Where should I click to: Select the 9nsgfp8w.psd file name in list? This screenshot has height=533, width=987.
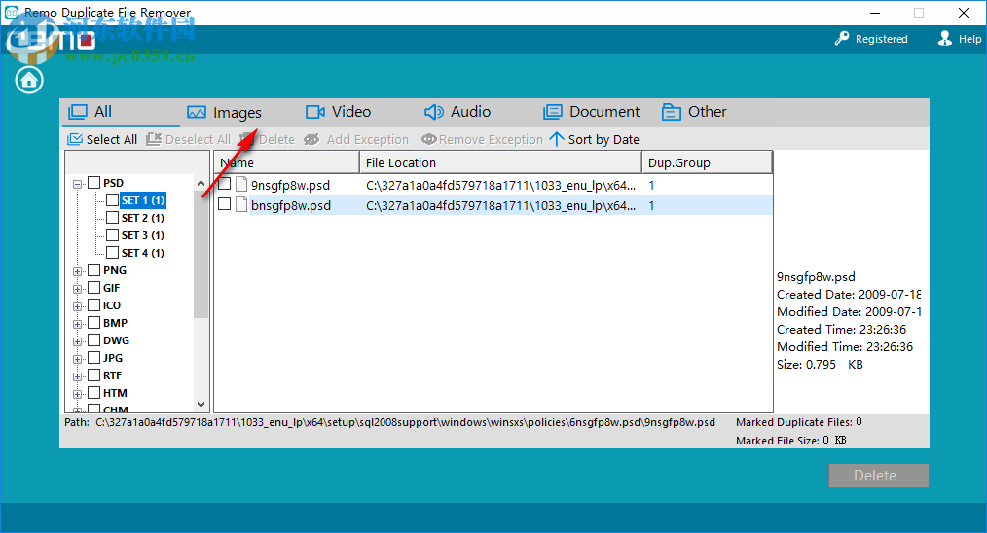[290, 186]
